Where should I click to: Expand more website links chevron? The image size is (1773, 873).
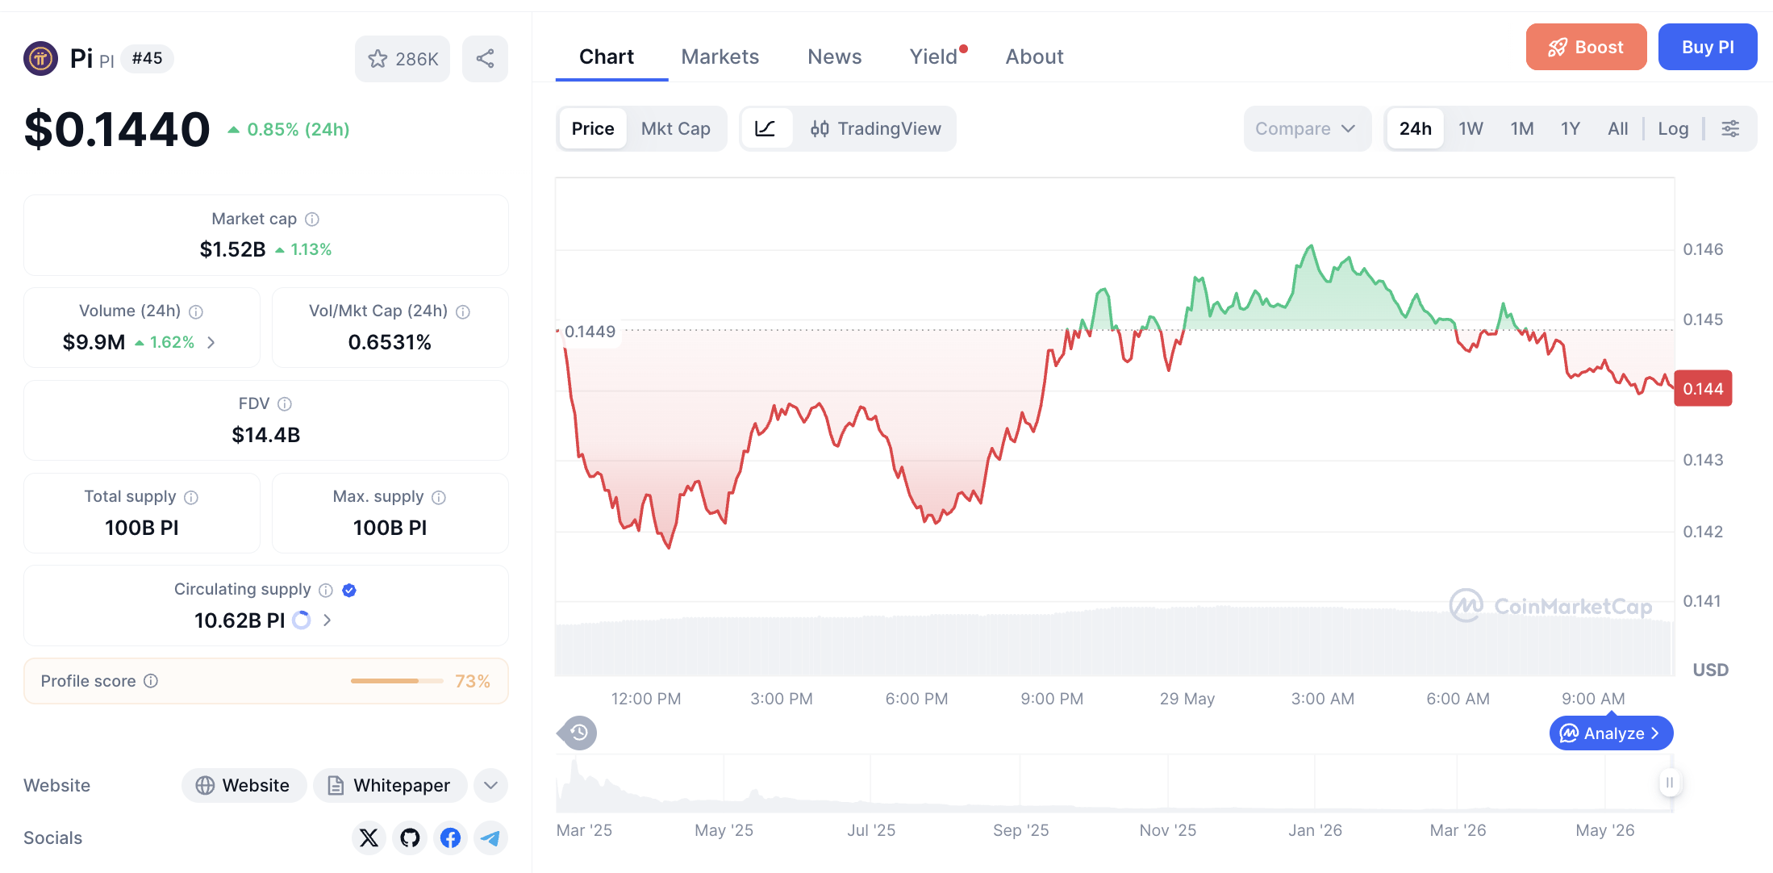click(x=490, y=785)
